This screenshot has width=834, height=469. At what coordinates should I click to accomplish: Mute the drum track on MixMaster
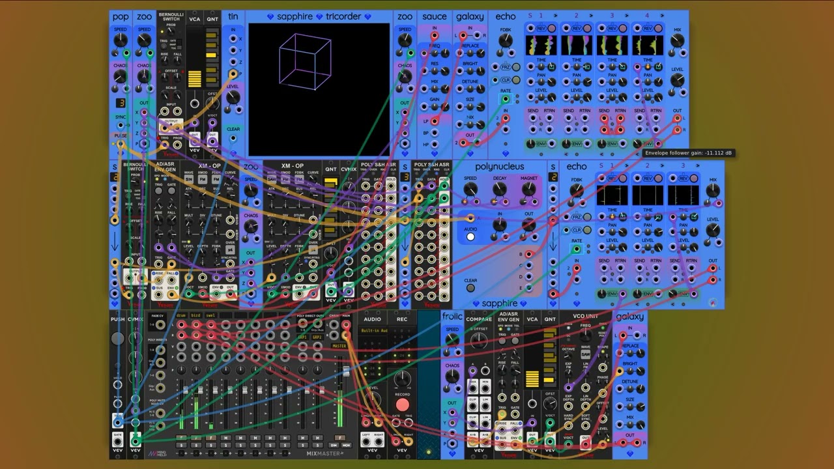[180, 438]
